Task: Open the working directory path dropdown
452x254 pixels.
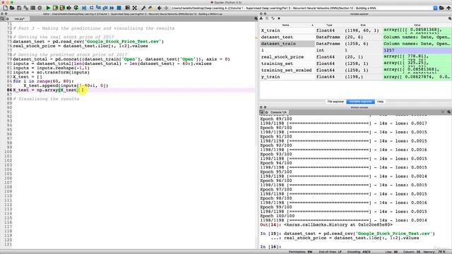Action: [435, 8]
